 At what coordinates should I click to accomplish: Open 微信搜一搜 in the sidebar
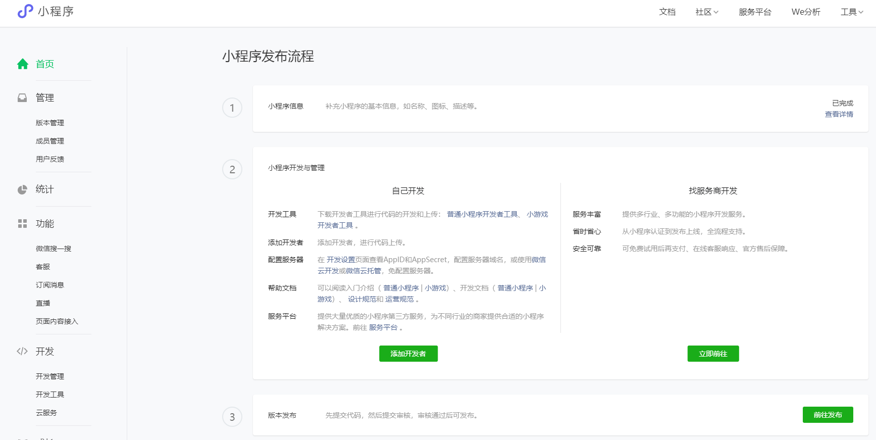[54, 249]
